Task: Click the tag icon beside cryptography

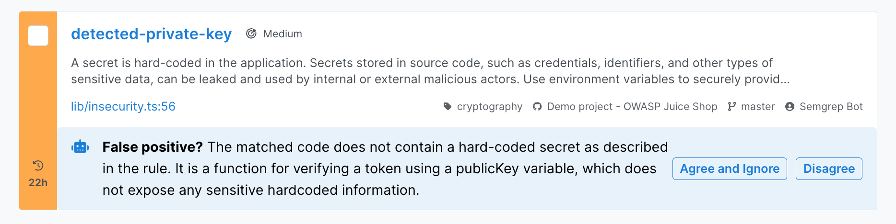Action: pyautogui.click(x=448, y=106)
